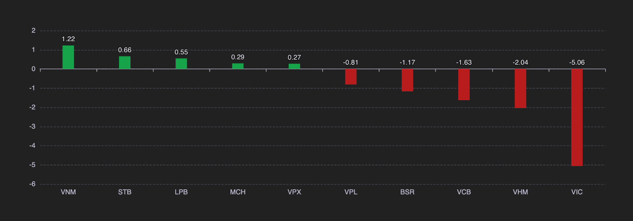Click the 0.66 data label
Viewport: 633px width, 221px height.
(x=125, y=50)
